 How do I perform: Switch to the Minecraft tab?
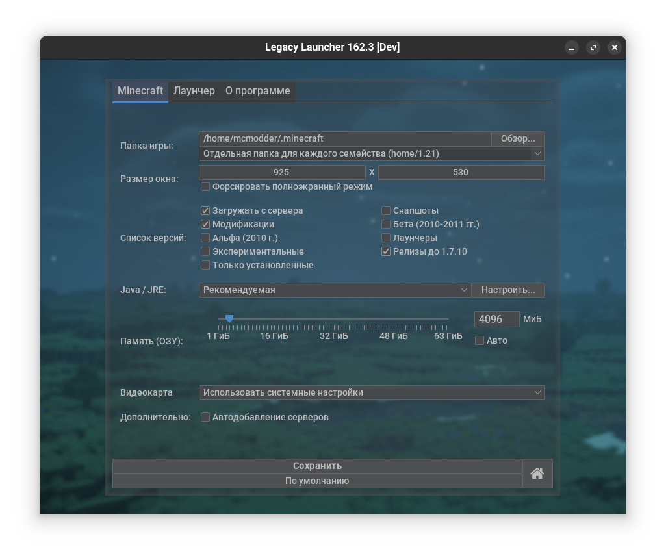point(140,91)
